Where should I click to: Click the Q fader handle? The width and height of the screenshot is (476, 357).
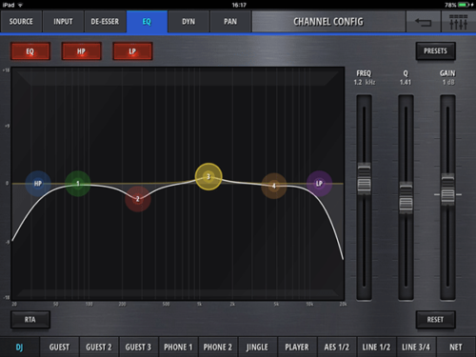pyautogui.click(x=406, y=198)
